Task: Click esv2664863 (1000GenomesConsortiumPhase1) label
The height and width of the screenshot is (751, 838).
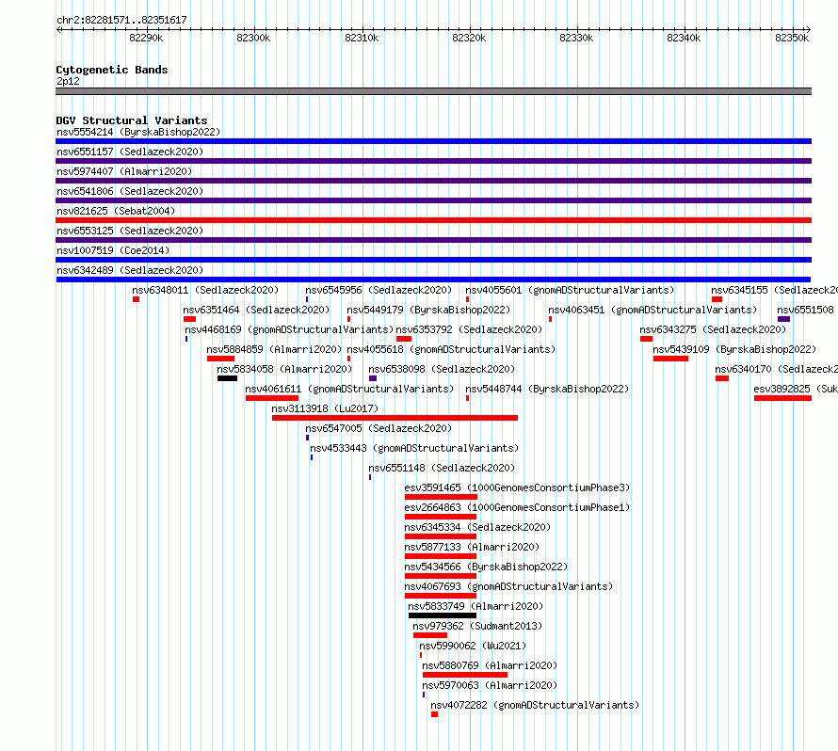Action: click(x=517, y=507)
